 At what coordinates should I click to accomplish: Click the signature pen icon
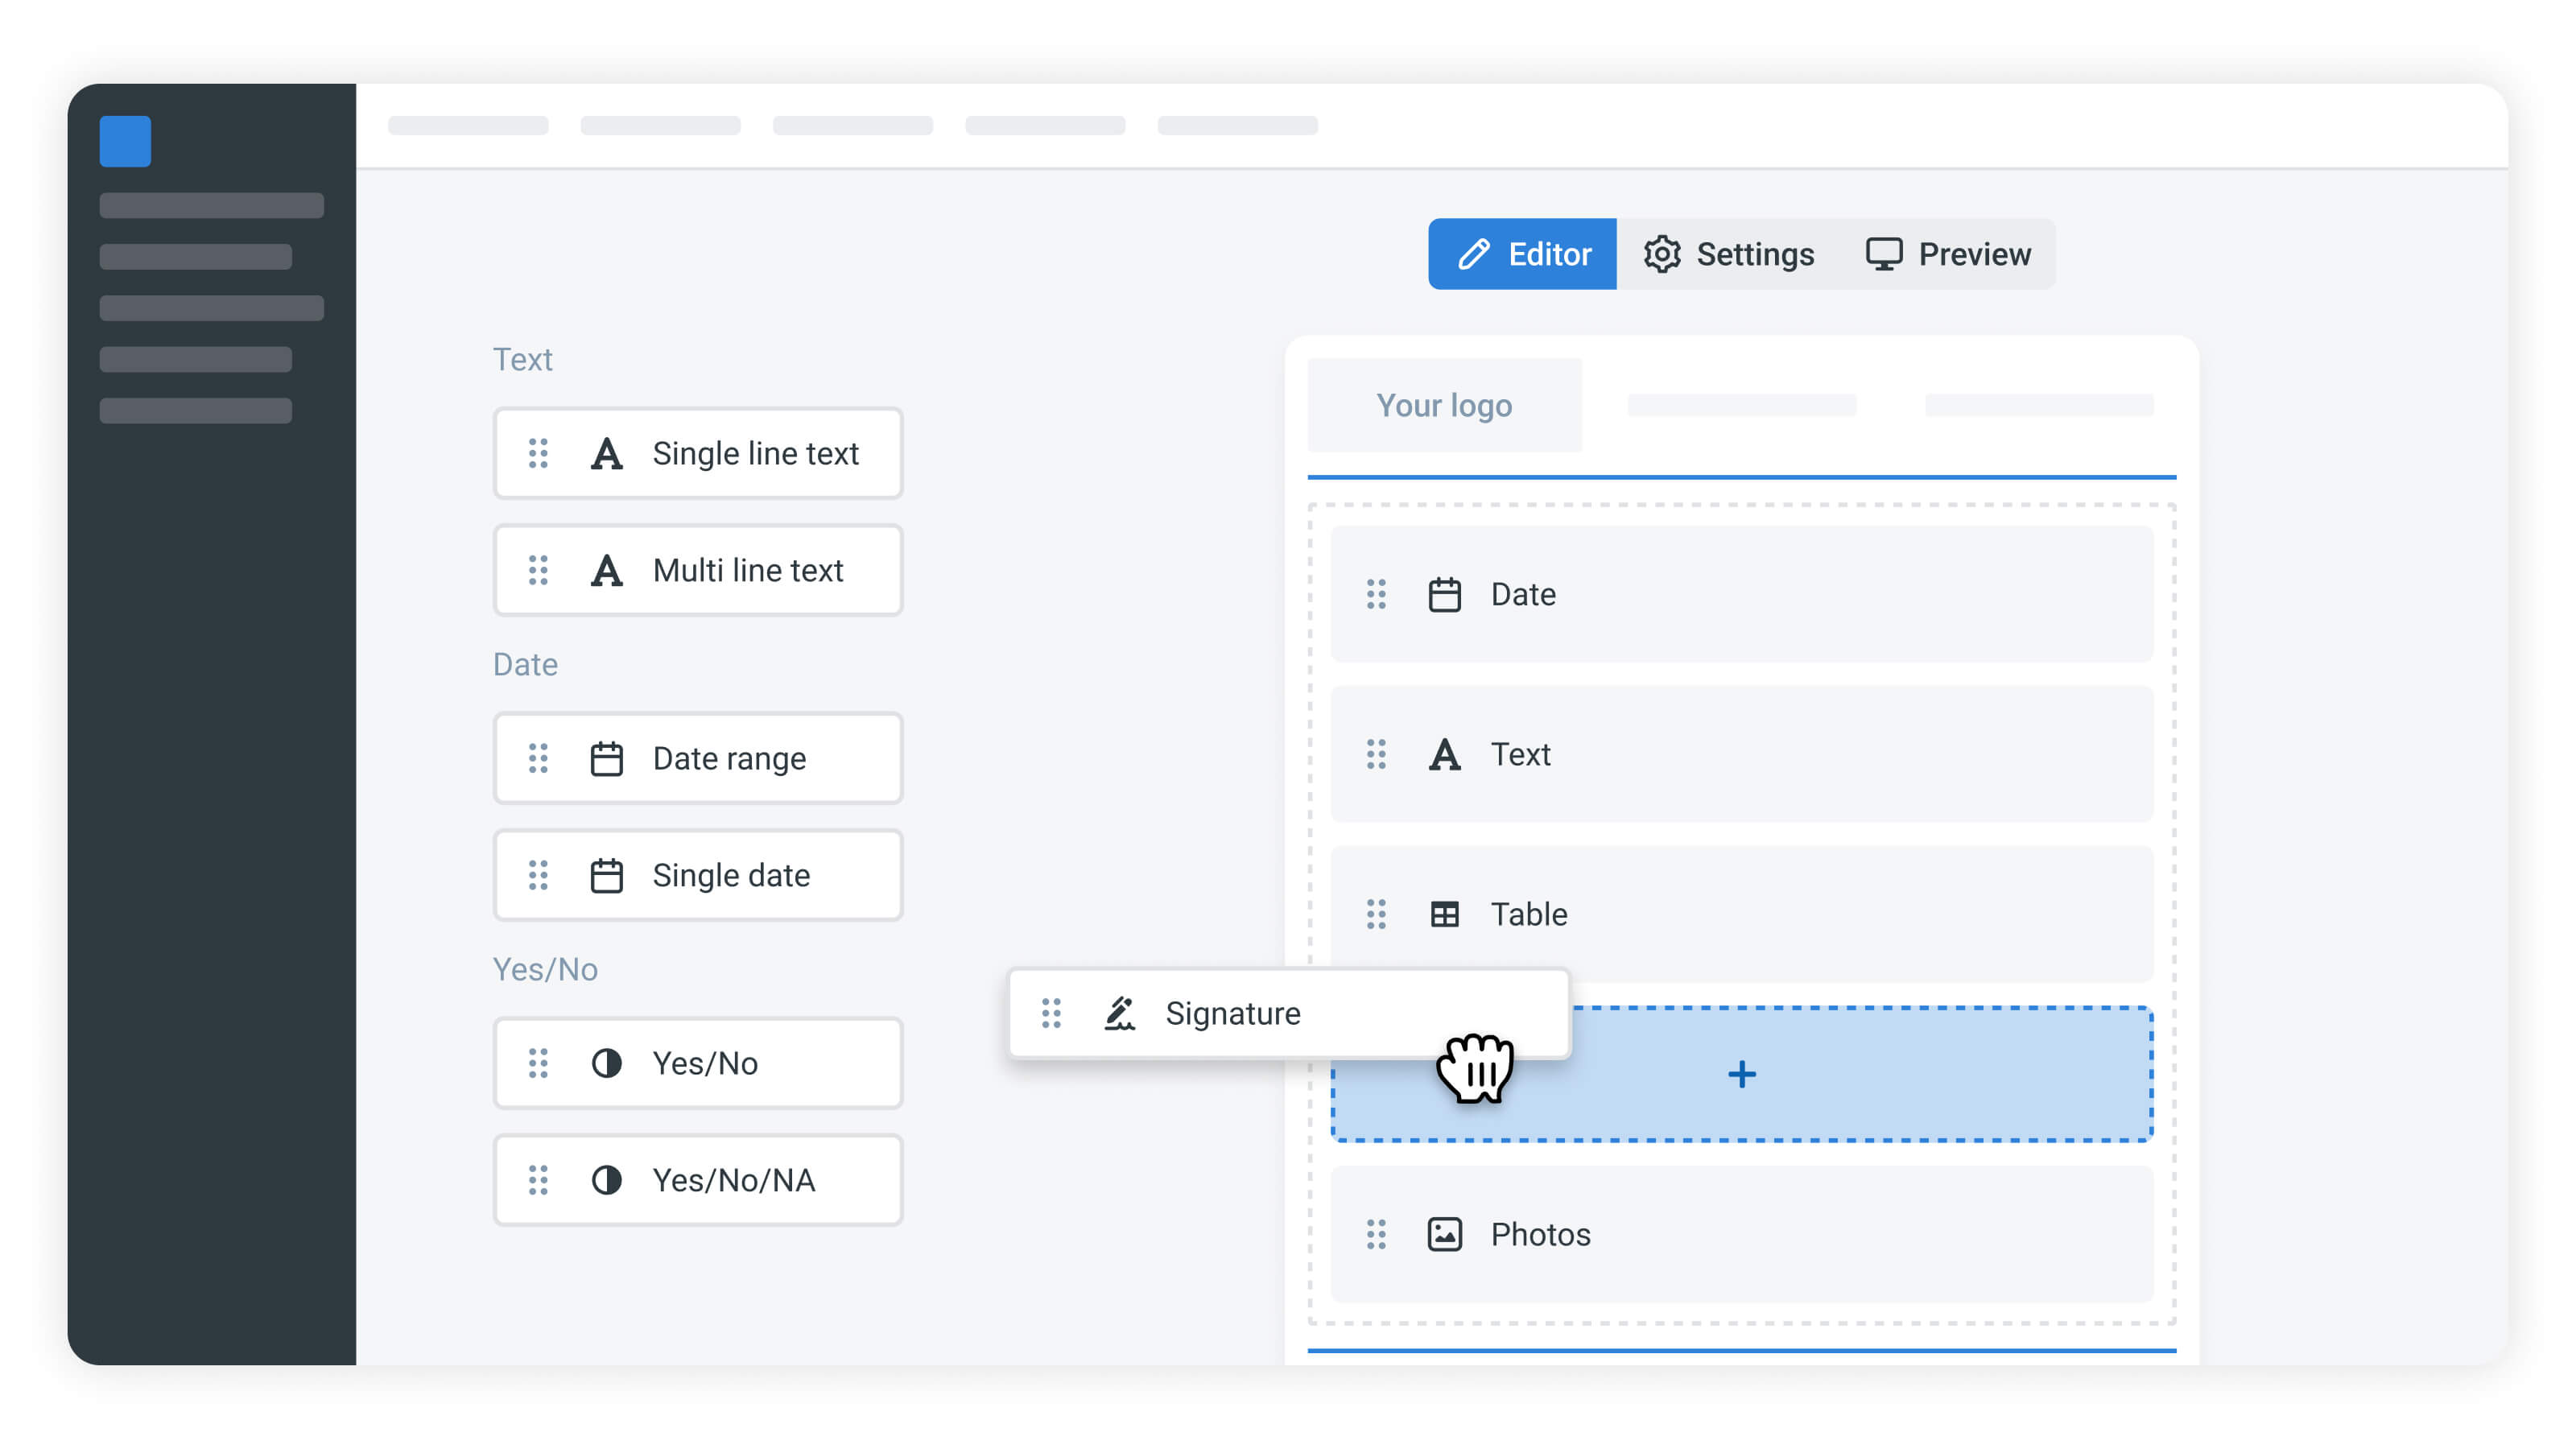1119,1013
